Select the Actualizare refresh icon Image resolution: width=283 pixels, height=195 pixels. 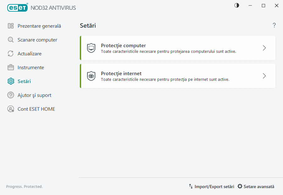[10, 53]
